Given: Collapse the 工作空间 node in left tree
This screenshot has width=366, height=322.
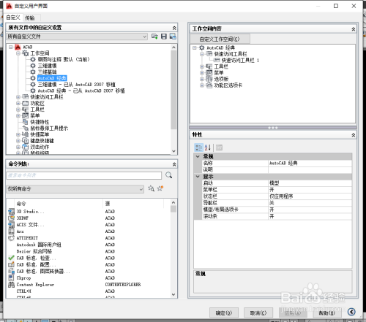Looking at the screenshot, I should click(18, 53).
